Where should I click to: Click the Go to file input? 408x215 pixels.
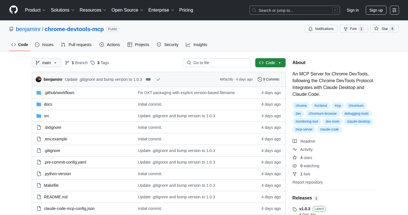pyautogui.click(x=217, y=63)
